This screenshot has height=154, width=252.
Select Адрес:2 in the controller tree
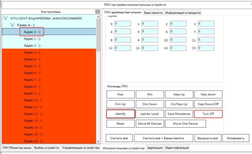pos(49,45)
